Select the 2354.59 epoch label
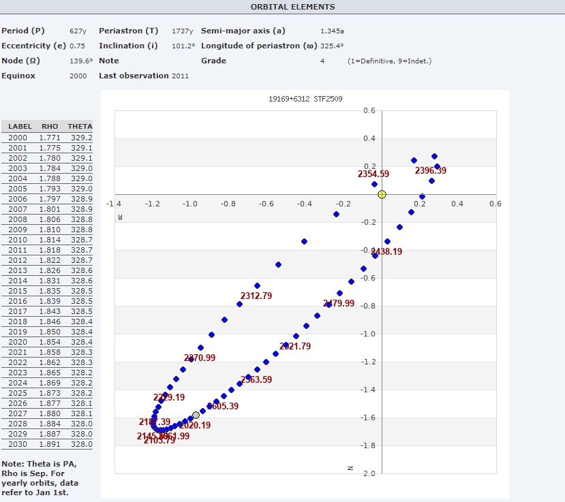This screenshot has height=502, width=565. [x=373, y=174]
